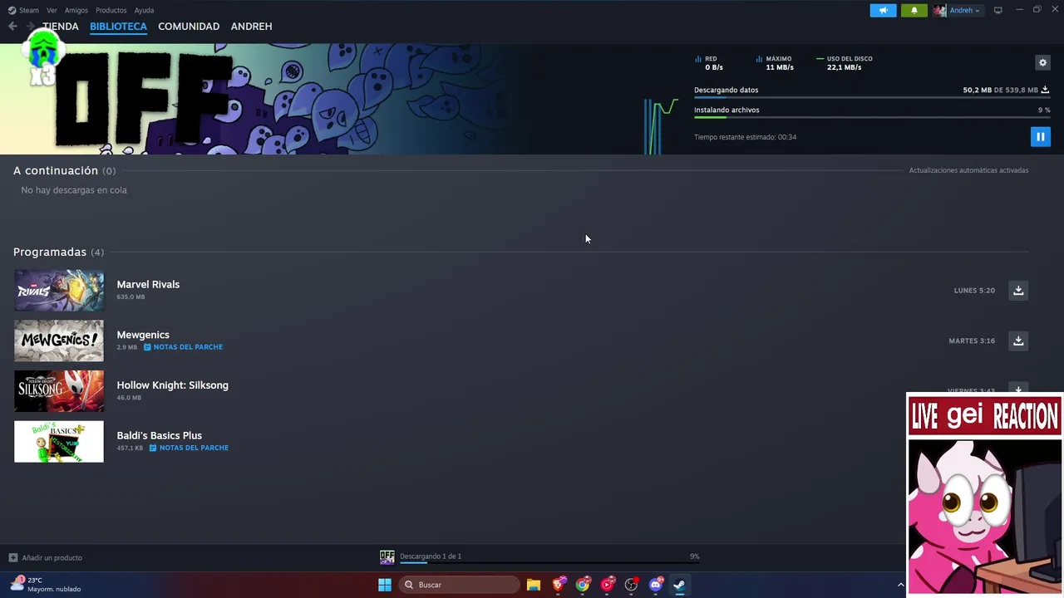Go to the TIENDA tab
1064x598 pixels.
(x=61, y=26)
